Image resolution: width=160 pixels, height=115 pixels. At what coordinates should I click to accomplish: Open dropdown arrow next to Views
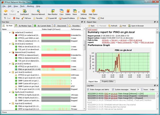click(79, 12)
